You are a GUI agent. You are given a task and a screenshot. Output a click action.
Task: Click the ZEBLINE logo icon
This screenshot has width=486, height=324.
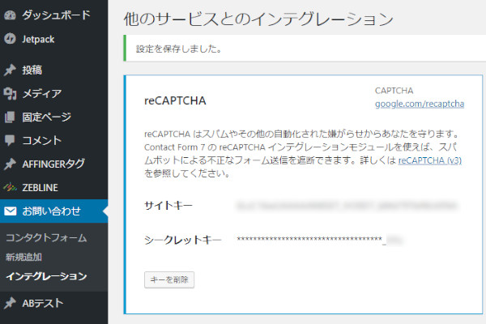[10, 187]
